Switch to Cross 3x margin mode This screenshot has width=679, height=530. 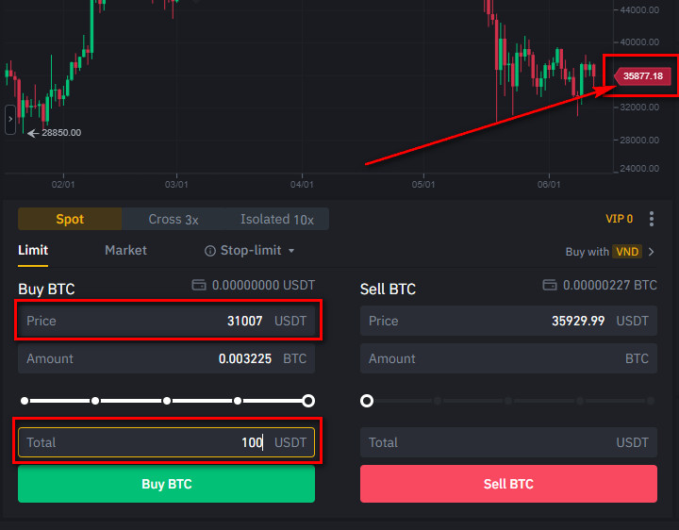pos(174,219)
